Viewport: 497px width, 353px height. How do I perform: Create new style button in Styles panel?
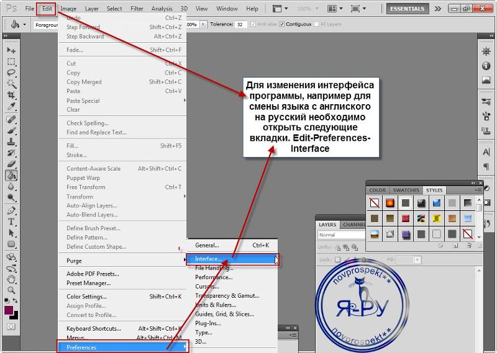455,246
